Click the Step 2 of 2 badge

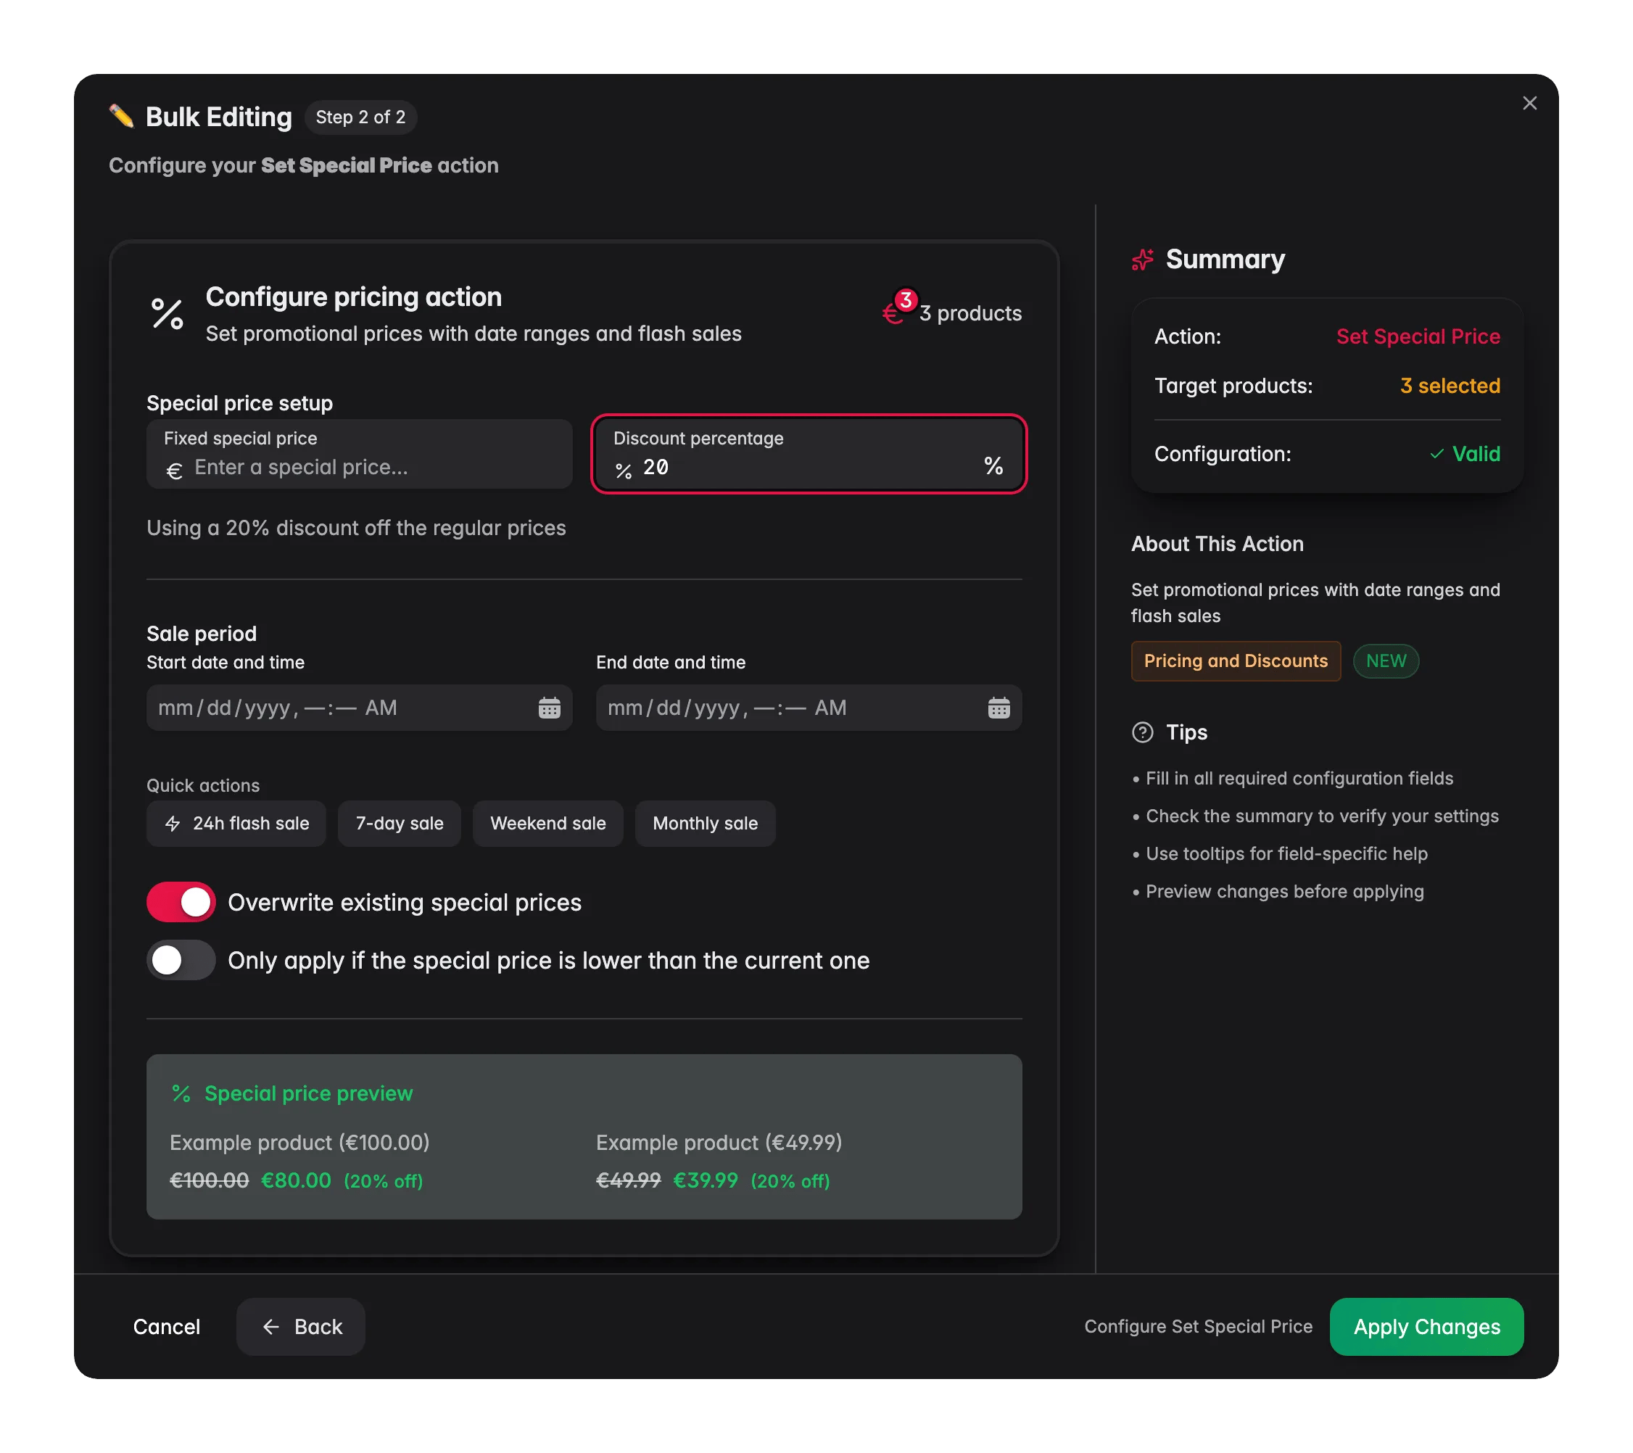pyautogui.click(x=360, y=117)
